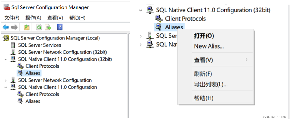Image resolution: width=290 pixels, height=121 pixels.
Task: Select the SQL Server Network Configuration node without 32bit
Action: point(55,80)
